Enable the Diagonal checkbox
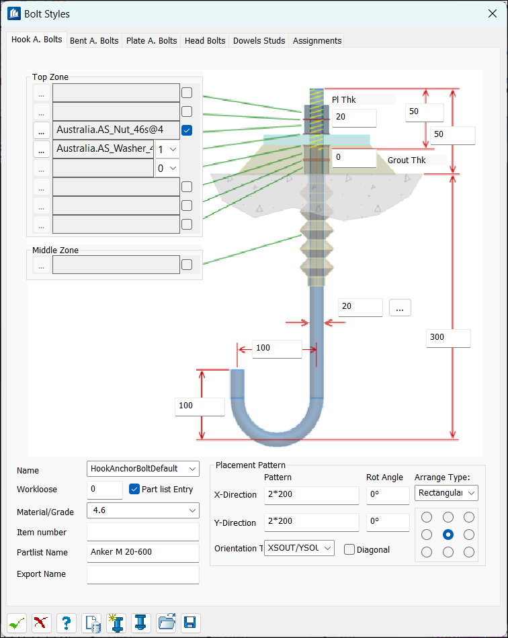Viewport: 508px width, 638px height. 349,550
